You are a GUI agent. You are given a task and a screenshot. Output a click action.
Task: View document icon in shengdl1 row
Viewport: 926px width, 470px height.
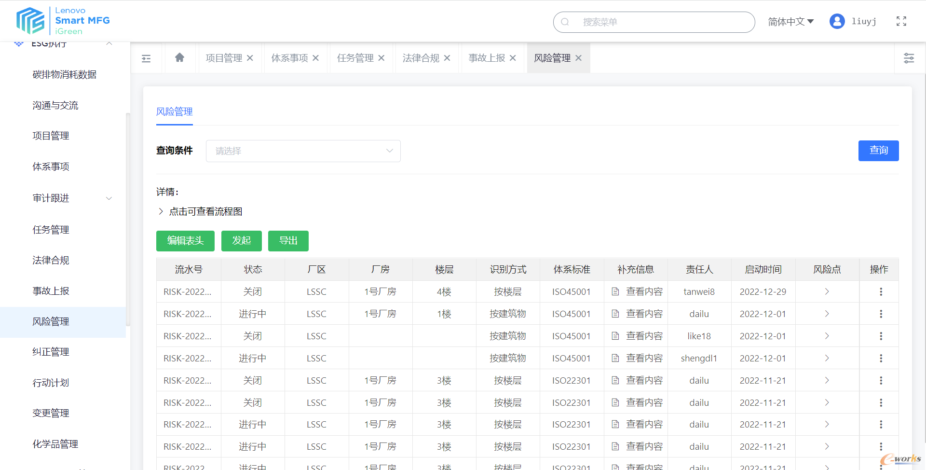(615, 358)
